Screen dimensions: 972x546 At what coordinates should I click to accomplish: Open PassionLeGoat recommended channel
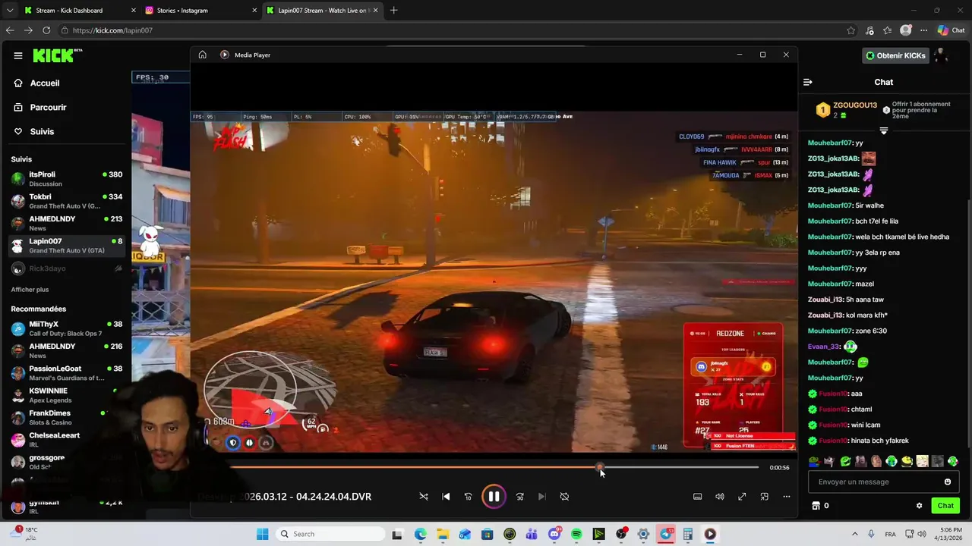[67, 373]
